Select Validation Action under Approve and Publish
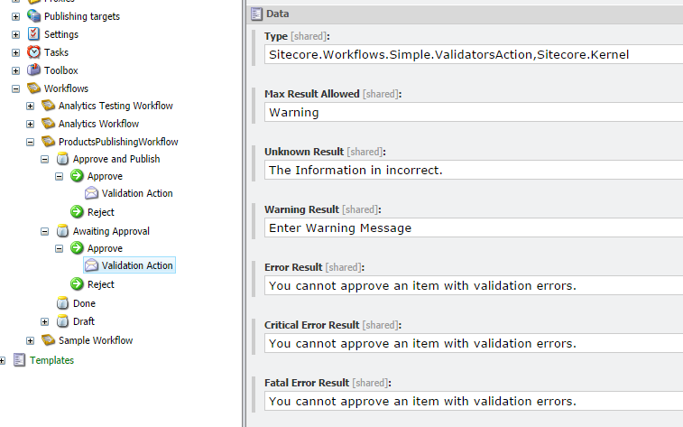The height and width of the screenshot is (427, 683). tap(137, 193)
